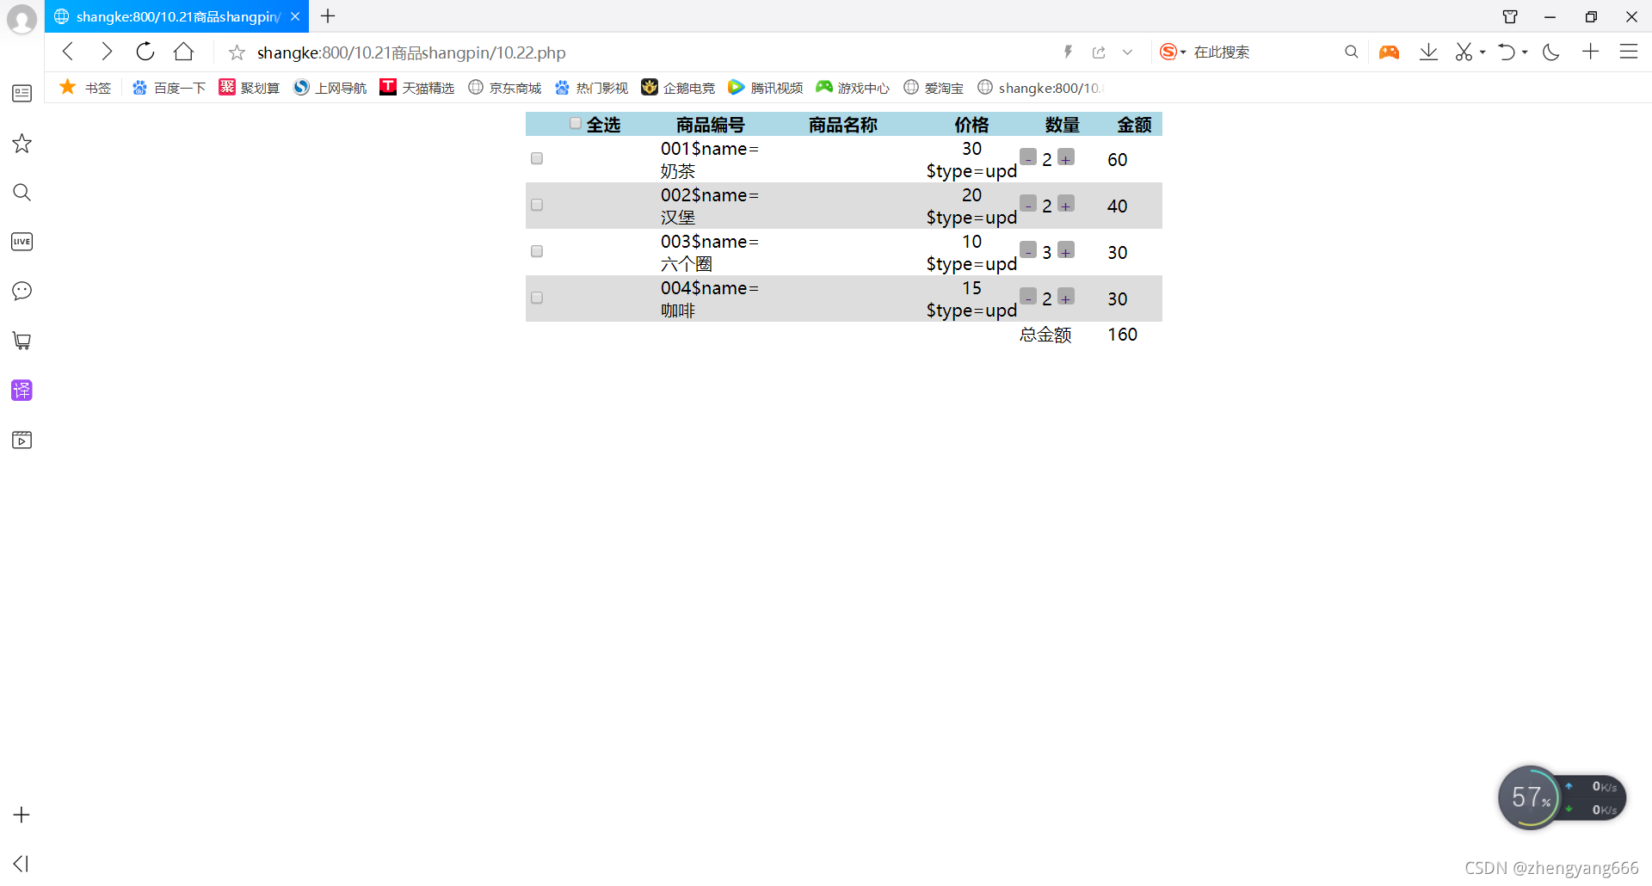
Task: Click the browser forward arrow
Action: pyautogui.click(x=107, y=52)
